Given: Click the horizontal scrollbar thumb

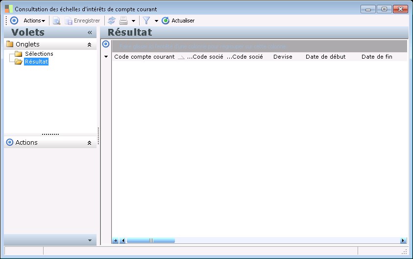Looking at the screenshot, I should click(151, 240).
